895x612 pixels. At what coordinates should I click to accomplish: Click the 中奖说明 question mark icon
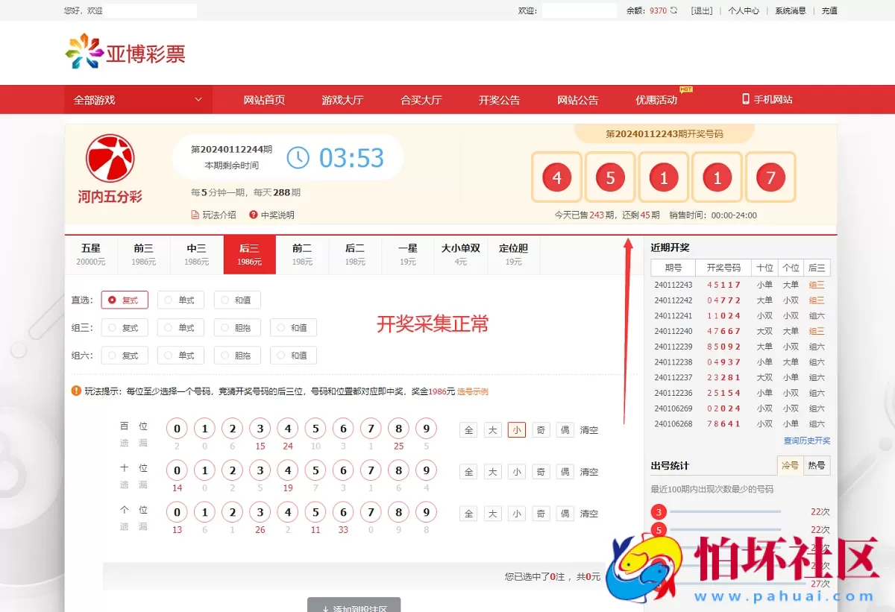tap(254, 215)
